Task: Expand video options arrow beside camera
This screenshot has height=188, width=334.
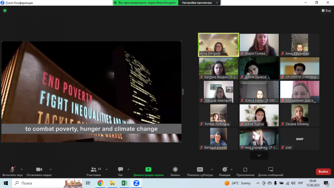Action: pyautogui.click(x=51, y=169)
